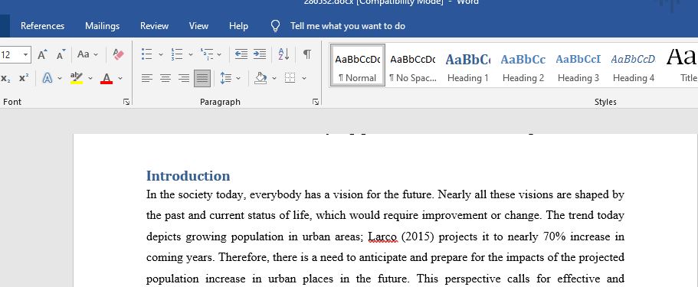
Task: Apply subscript formatting
Action: 6,79
